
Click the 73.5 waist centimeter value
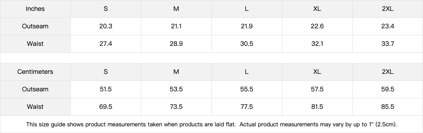176,107
